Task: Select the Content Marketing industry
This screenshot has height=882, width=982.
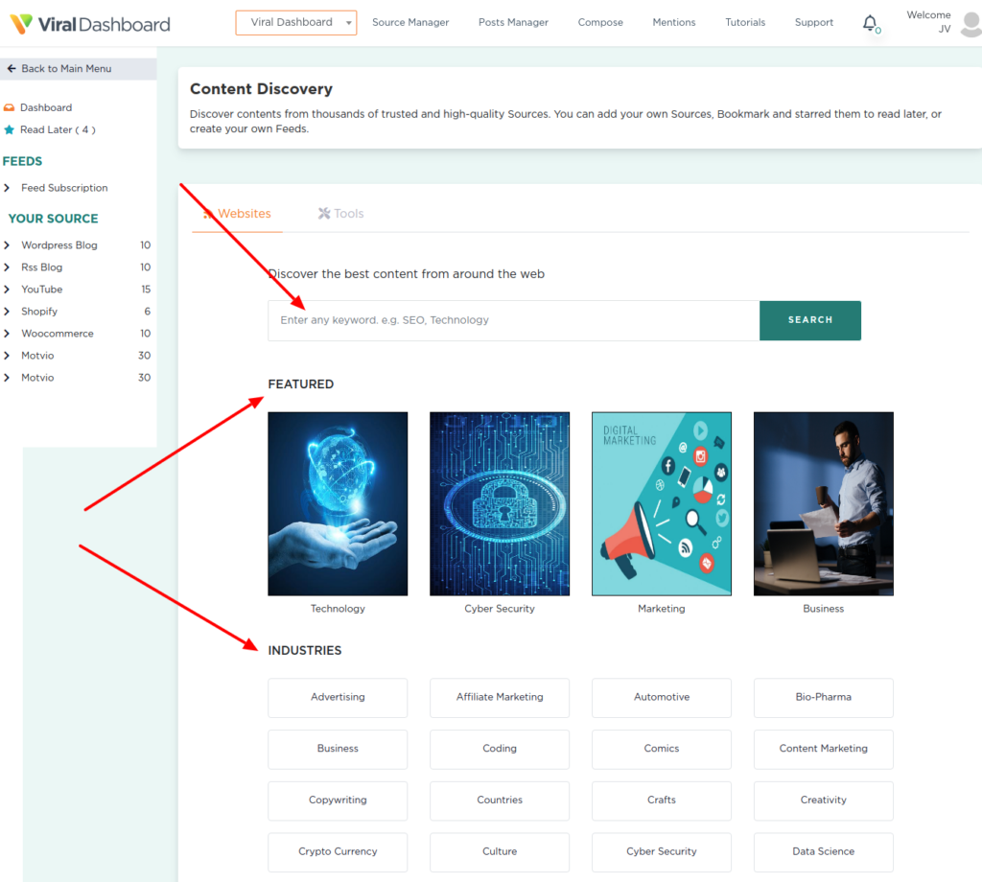Action: point(824,749)
